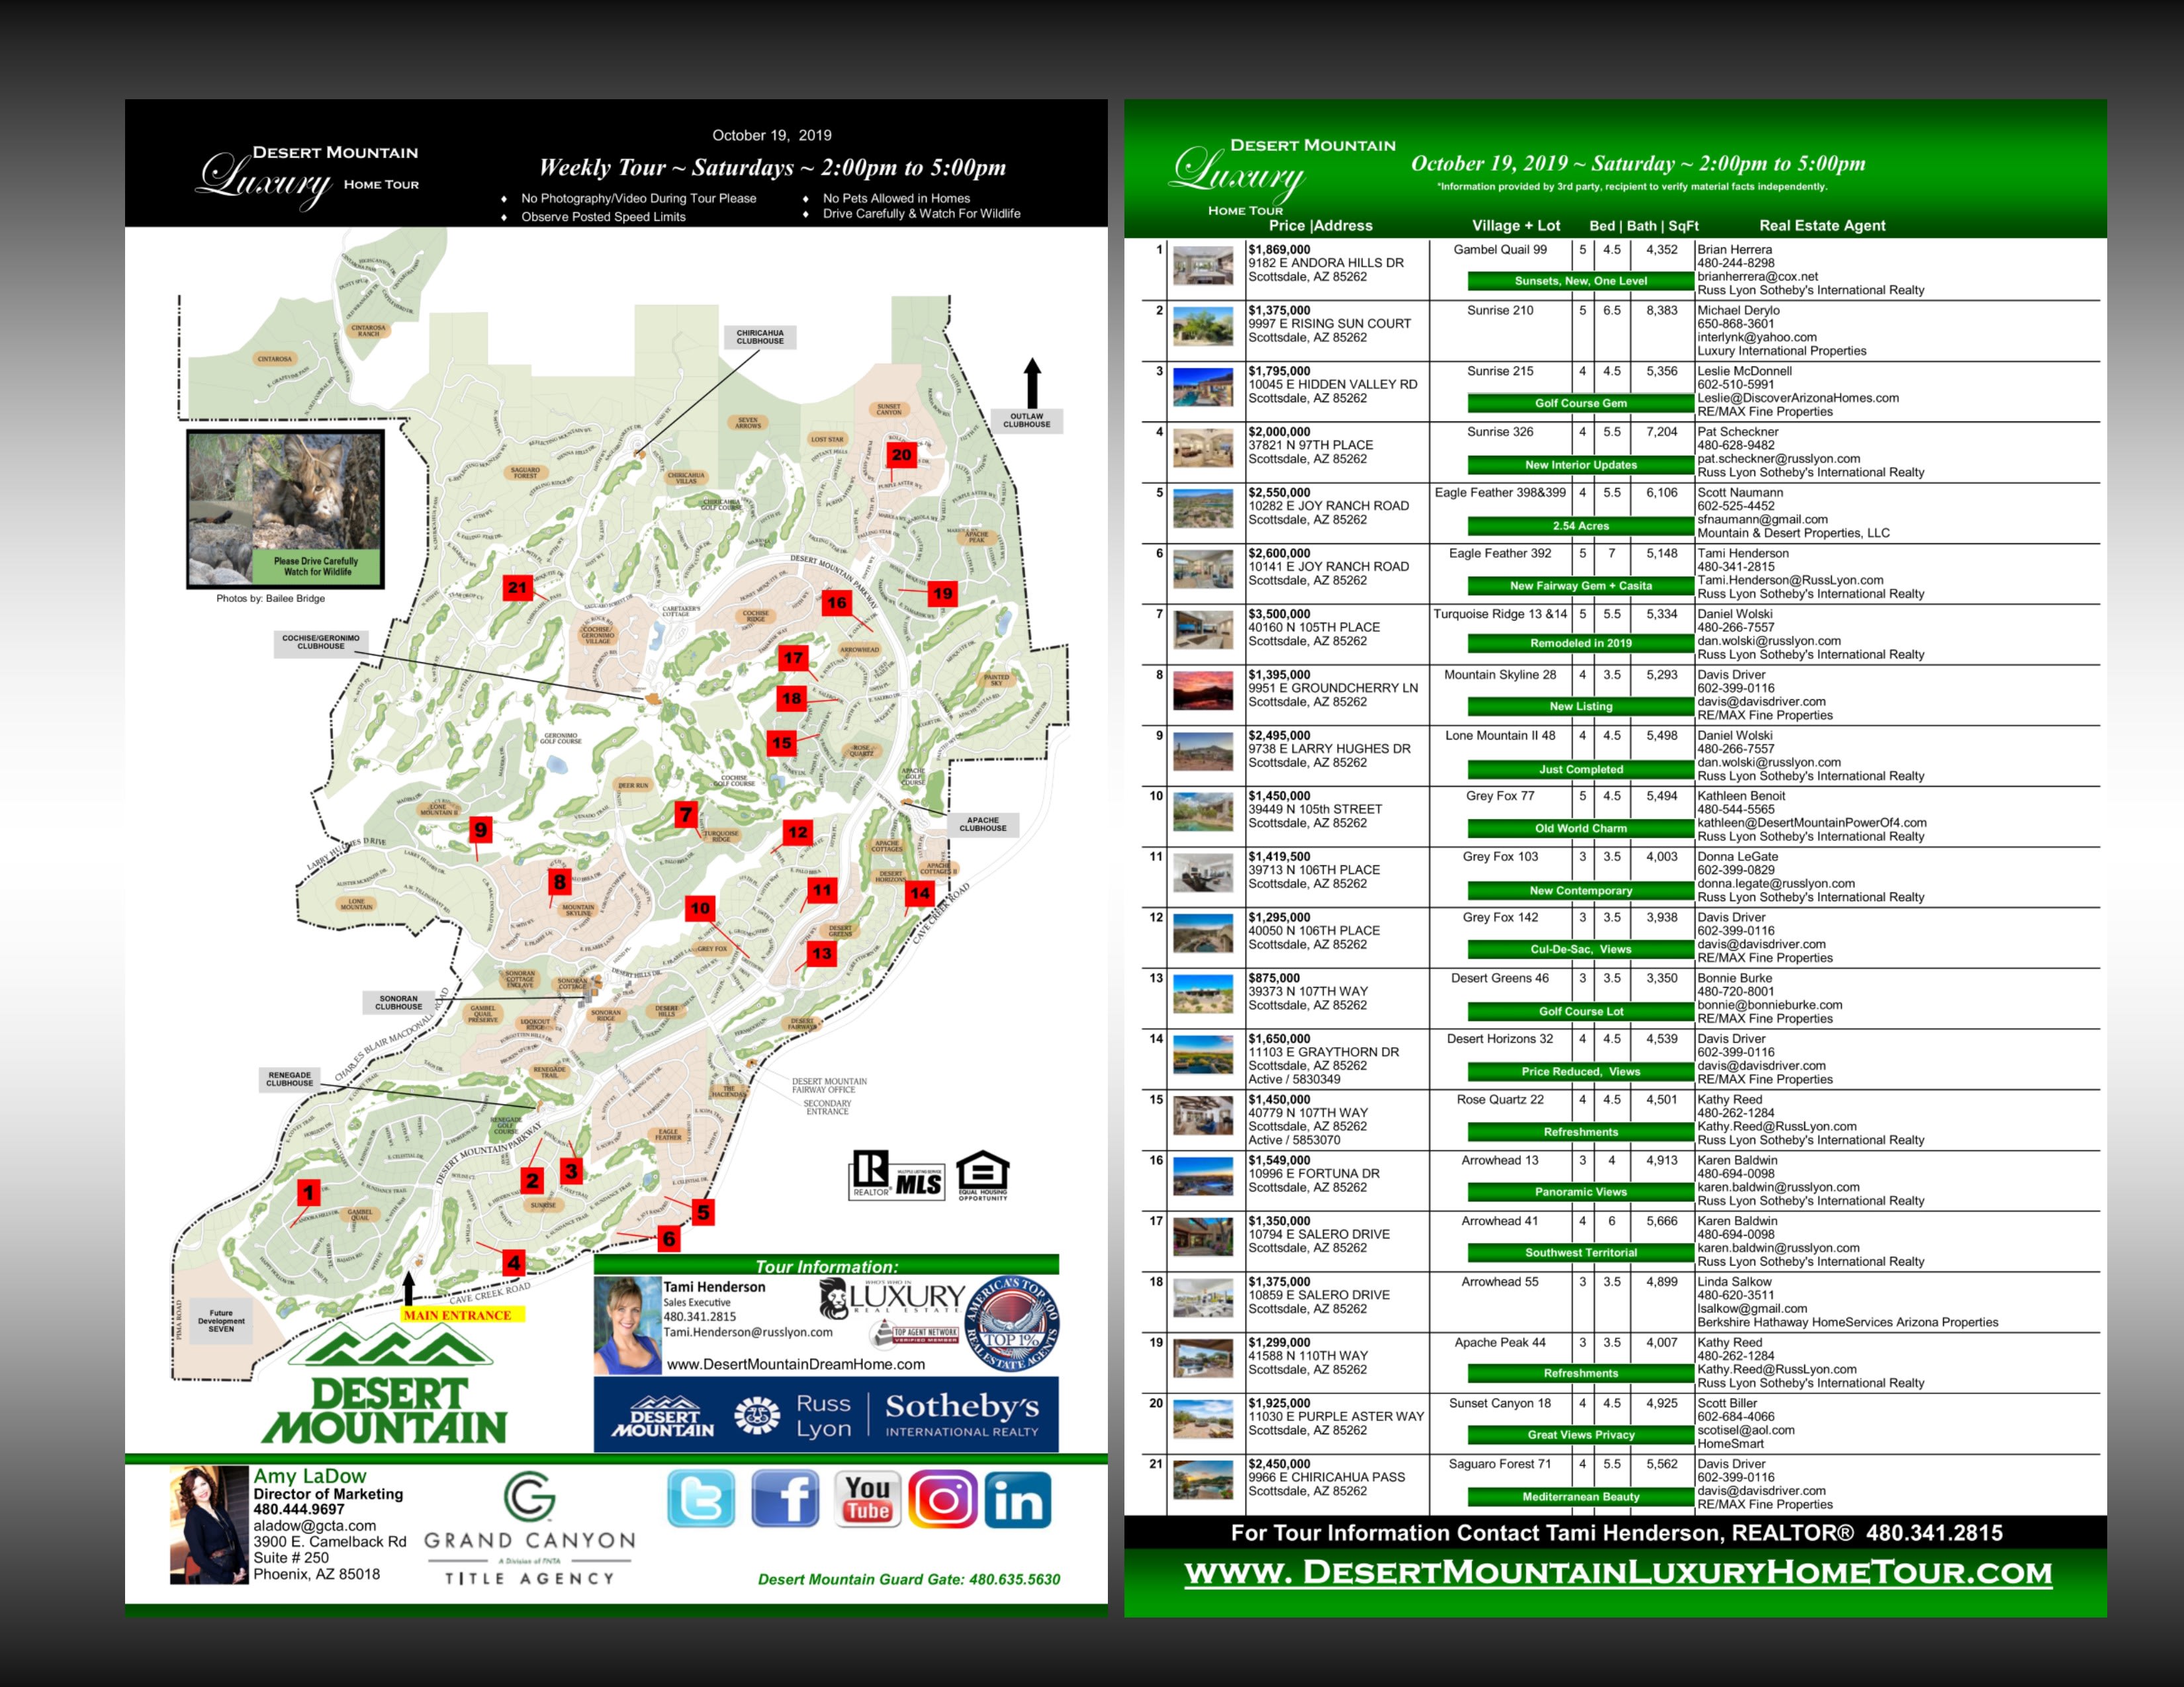Click the Twitter bird icon

pos(701,1498)
